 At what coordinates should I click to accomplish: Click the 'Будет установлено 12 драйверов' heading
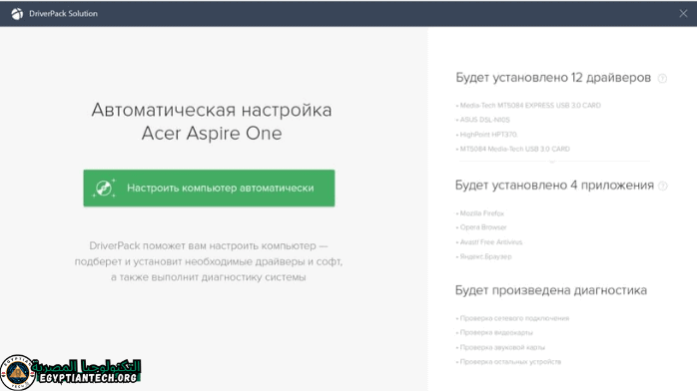pos(553,78)
